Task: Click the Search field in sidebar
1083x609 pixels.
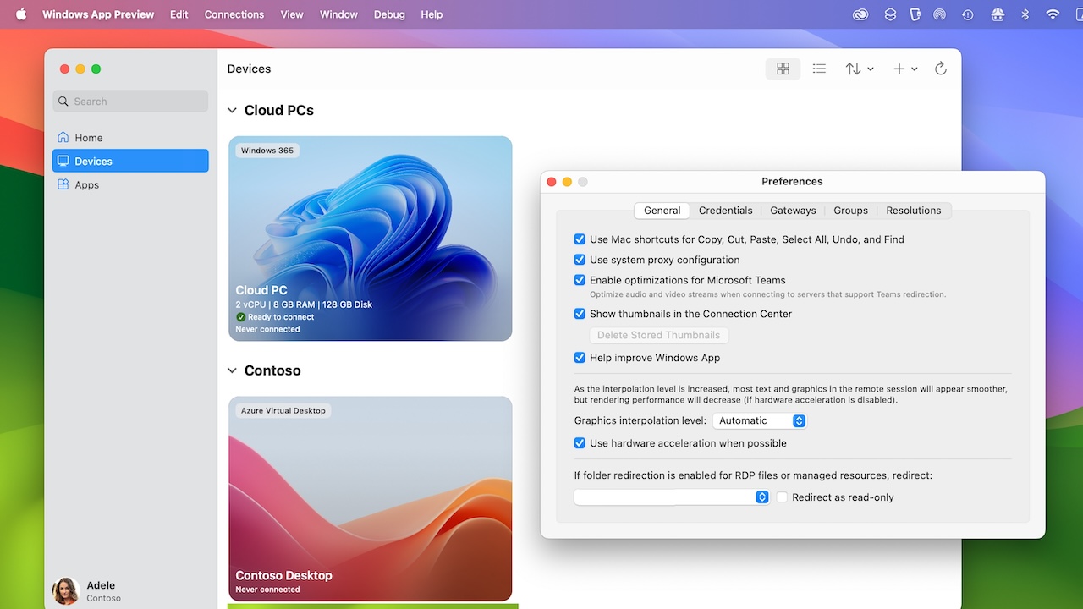Action: 130,101
